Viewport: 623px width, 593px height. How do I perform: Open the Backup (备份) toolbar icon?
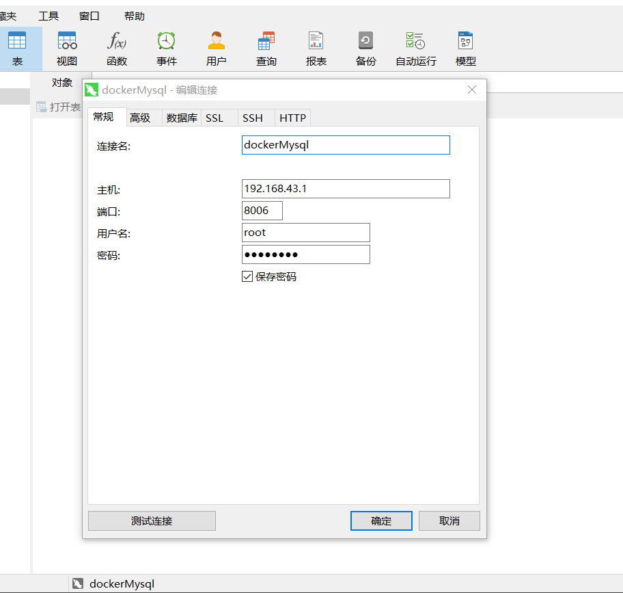(x=365, y=42)
